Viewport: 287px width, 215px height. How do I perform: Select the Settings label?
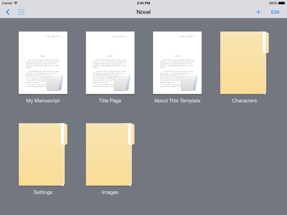click(x=43, y=192)
